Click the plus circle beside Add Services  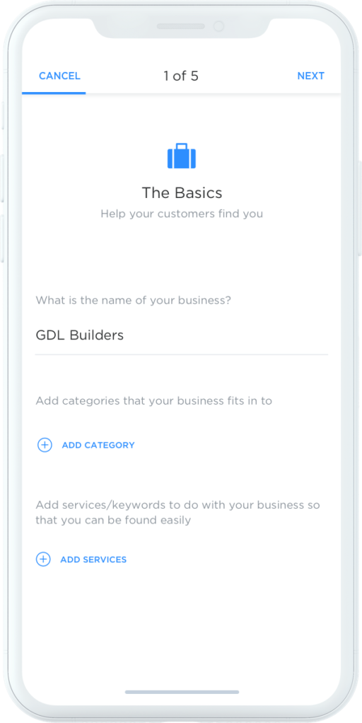(43, 560)
